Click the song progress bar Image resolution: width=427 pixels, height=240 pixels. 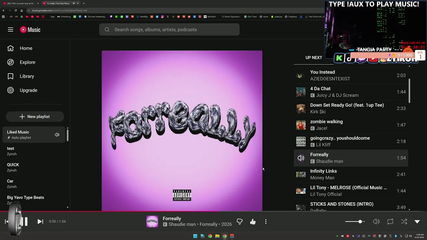coord(213,211)
